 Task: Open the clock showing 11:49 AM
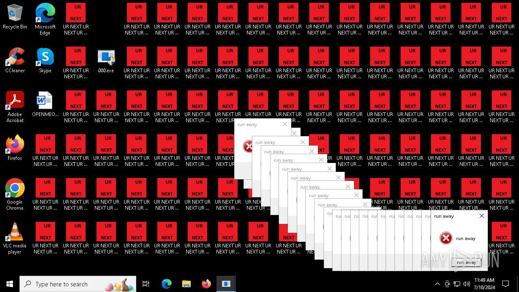click(484, 284)
